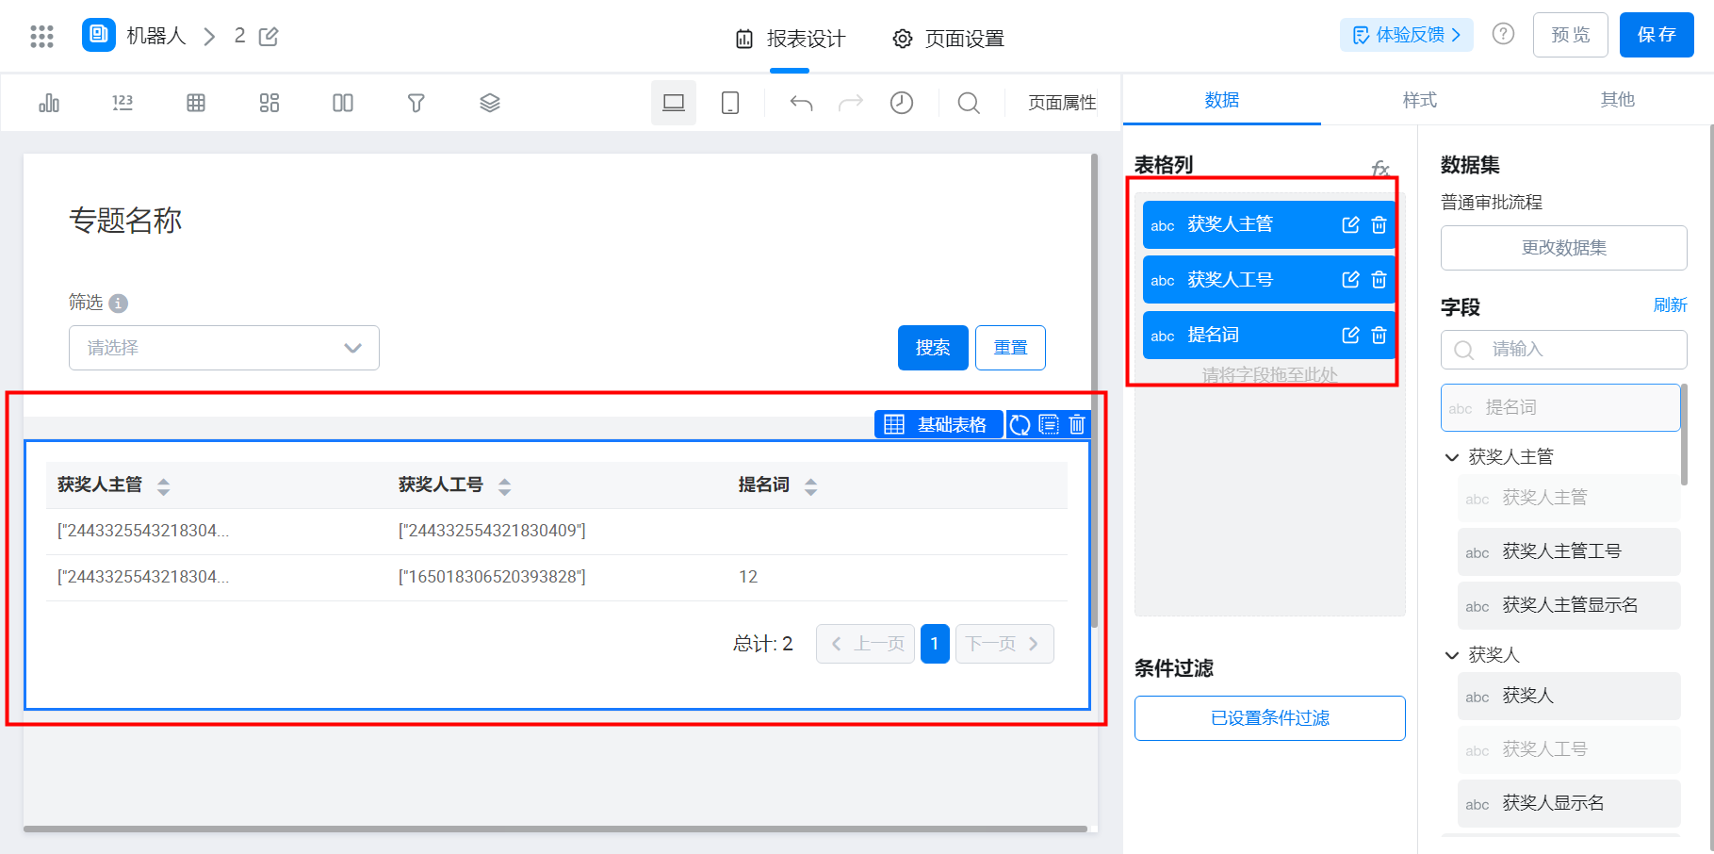Open the 请选择 filter dropdown

point(224,348)
